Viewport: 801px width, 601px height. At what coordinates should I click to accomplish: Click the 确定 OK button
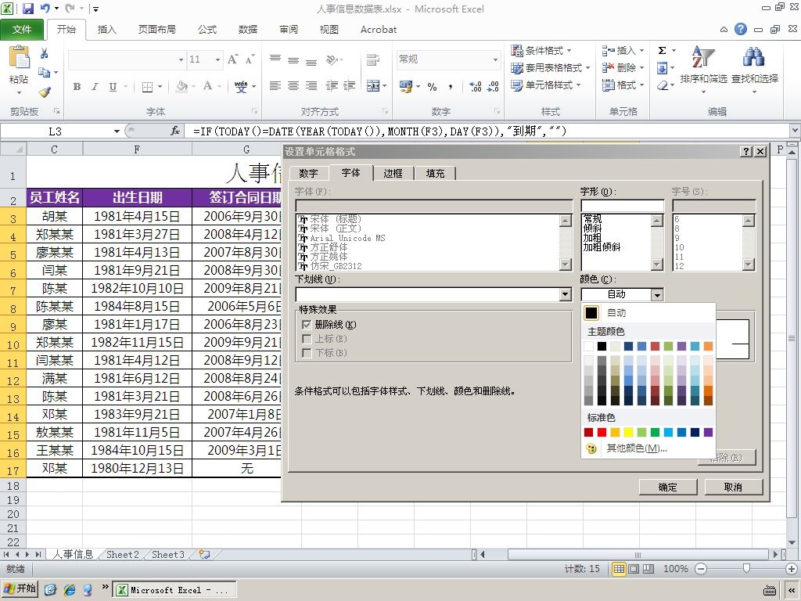(668, 487)
